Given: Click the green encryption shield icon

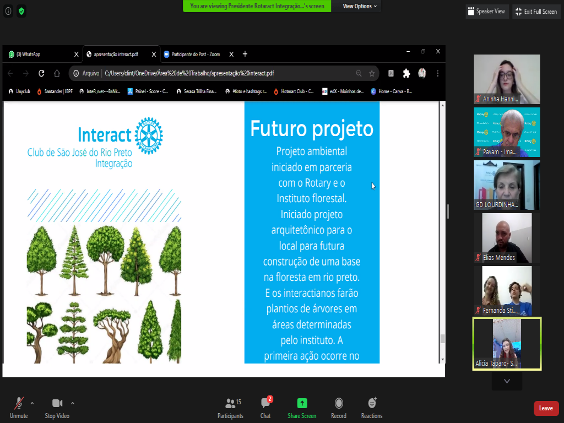Looking at the screenshot, I should point(21,11).
